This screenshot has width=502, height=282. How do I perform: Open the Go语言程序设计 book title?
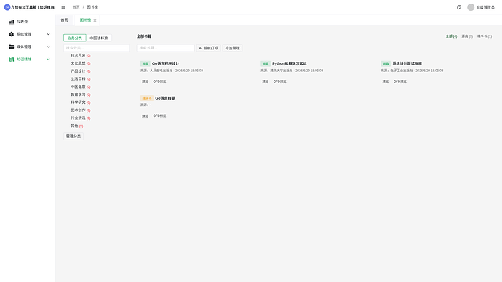point(165,64)
